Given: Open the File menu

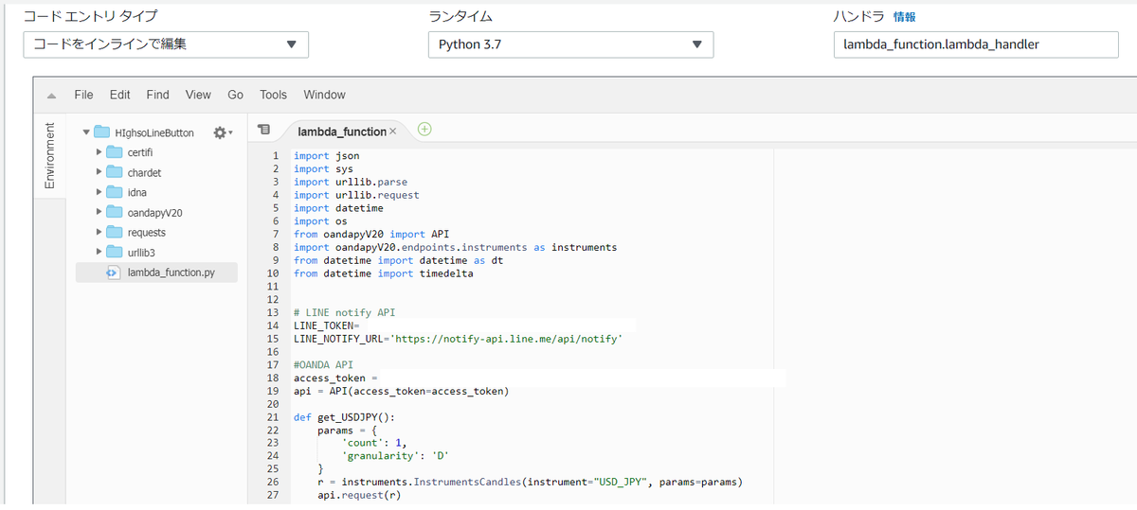Looking at the screenshot, I should click(x=83, y=95).
